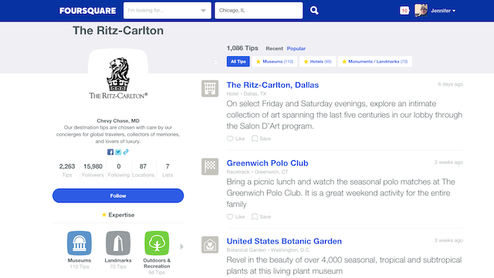
Task: Open the notifications badge showing 10
Action: tap(404, 10)
